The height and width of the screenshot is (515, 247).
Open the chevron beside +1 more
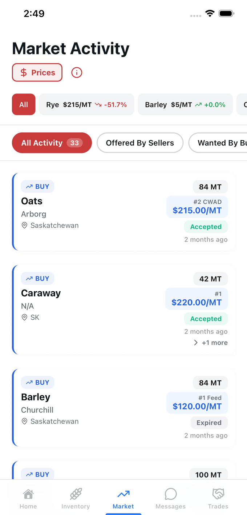[196, 342]
